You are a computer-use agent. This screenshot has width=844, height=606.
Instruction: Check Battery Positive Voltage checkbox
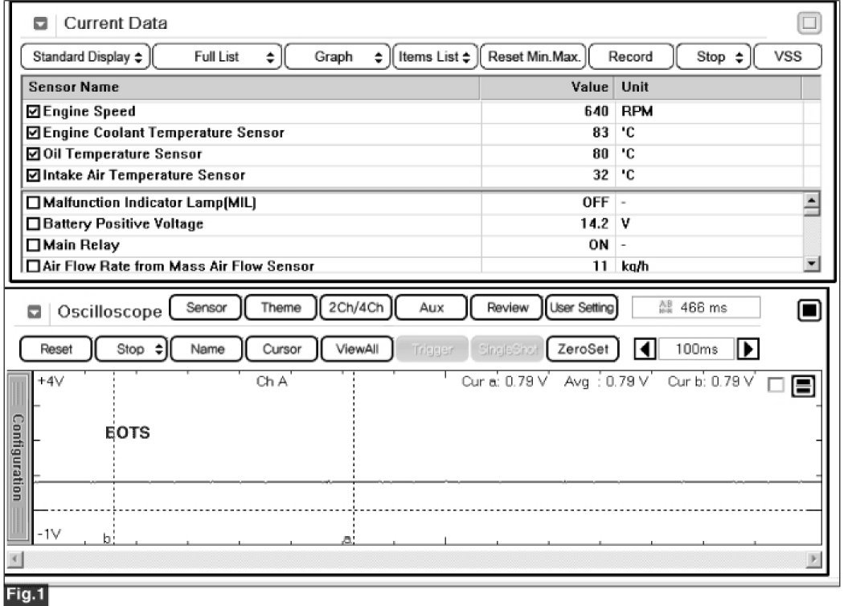pos(34,223)
